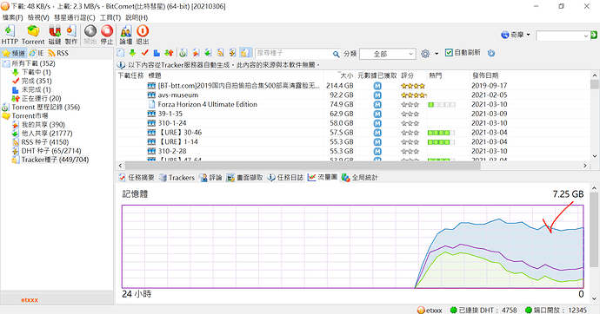Screen dimensions: 600x314
Task: Click the green-red arrows running filter icon
Action: pyautogui.click(x=169, y=53)
